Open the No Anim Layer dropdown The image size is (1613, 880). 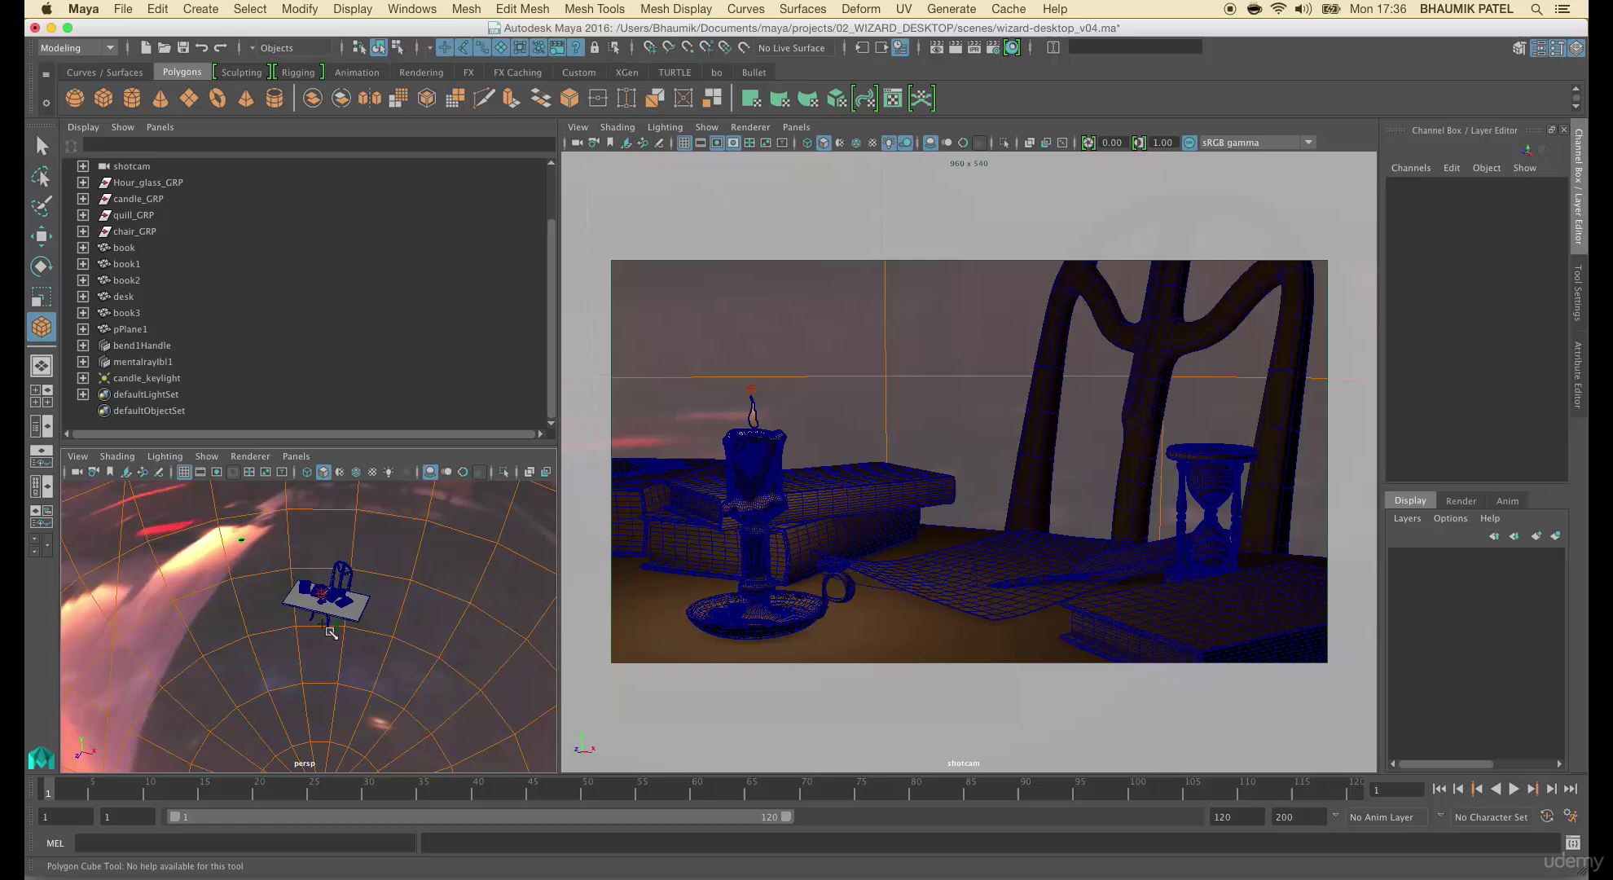point(1387,816)
